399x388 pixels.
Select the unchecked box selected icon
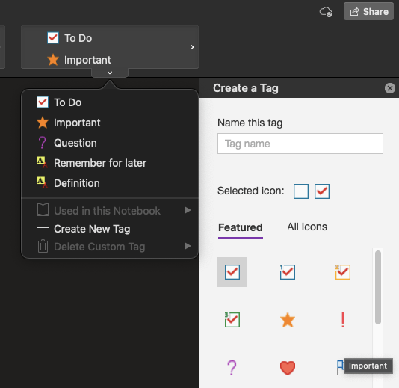[x=301, y=191]
